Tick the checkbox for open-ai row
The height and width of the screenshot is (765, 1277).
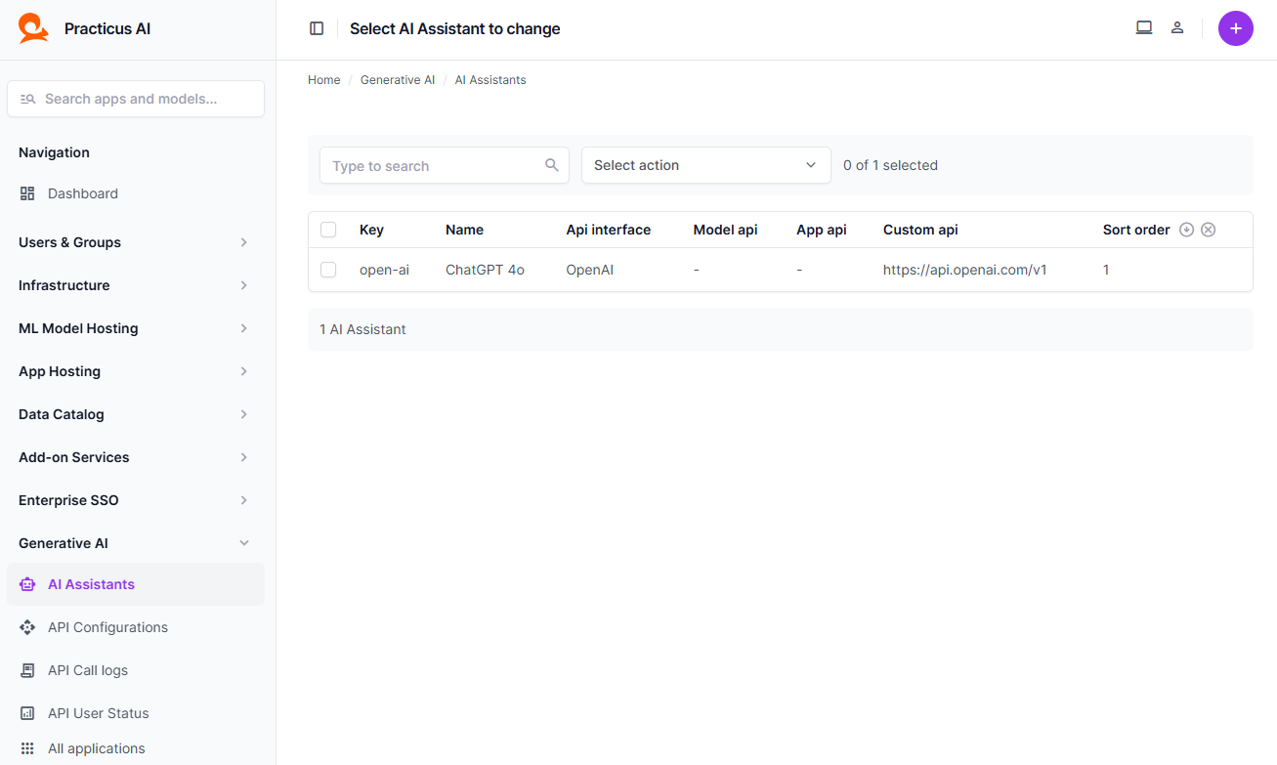coord(328,270)
